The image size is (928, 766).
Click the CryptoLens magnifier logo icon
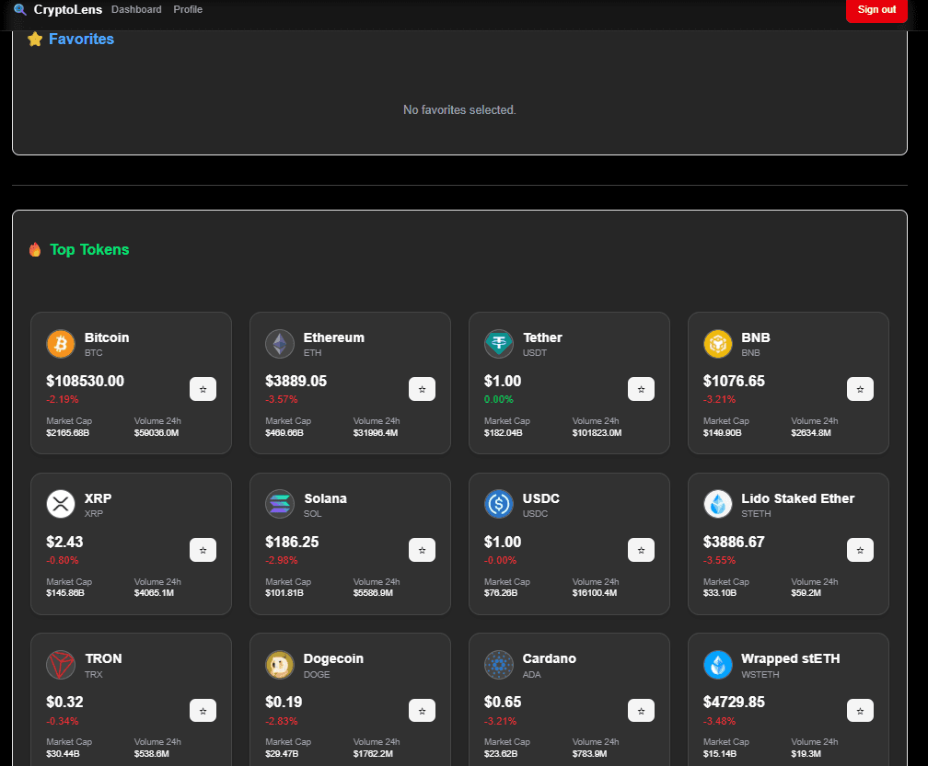20,9
